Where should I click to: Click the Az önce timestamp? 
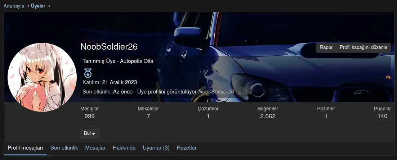(123, 92)
